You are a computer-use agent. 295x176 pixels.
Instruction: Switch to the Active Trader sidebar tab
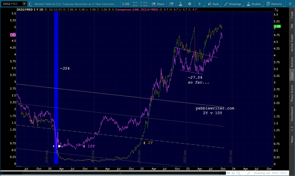(x=292, y=43)
